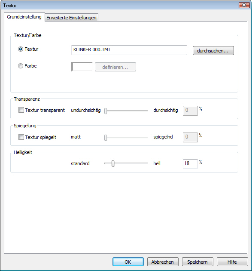Click the KLINKER 000.TMT texture filename field
252x271 pixels.
coord(129,50)
